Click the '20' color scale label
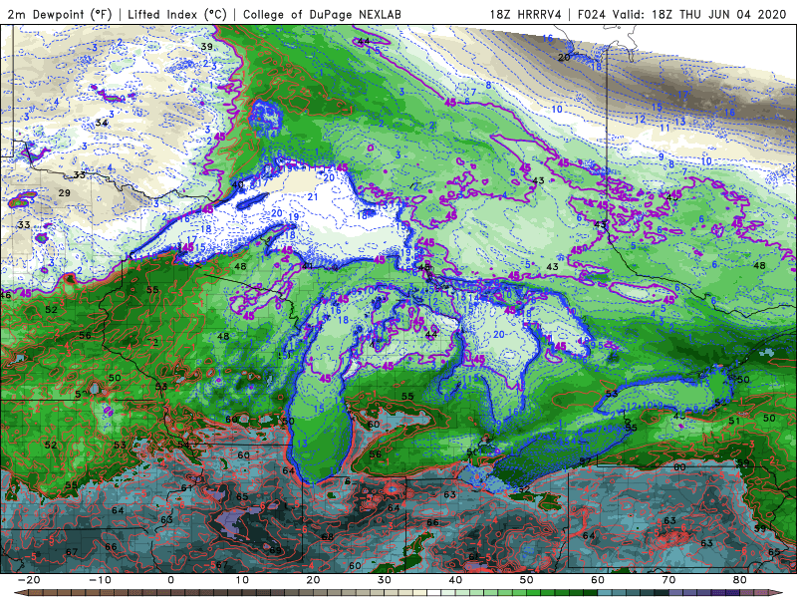This screenshot has height=598, width=797. pos(313,580)
